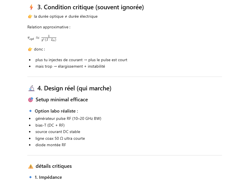Click the "mais trop → élargissement" bullet
240x181 pixels.
pos(70,67)
